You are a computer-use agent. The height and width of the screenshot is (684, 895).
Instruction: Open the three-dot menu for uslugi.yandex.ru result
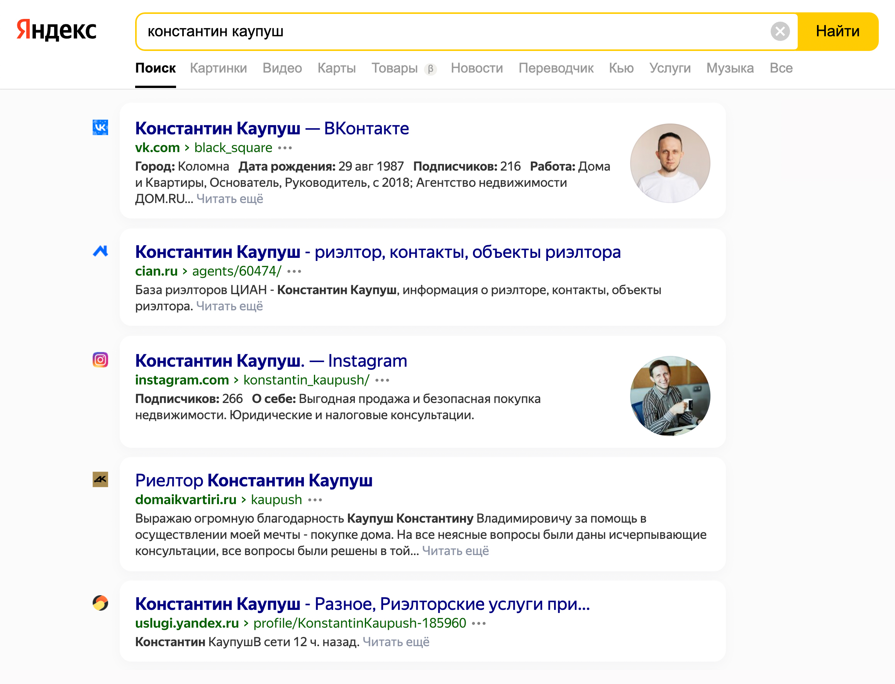tap(479, 623)
